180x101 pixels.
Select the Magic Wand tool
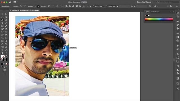(2, 17)
